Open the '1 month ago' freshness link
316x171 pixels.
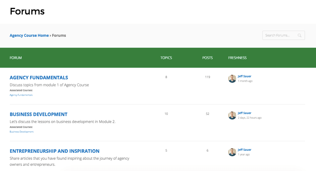(x=245, y=81)
